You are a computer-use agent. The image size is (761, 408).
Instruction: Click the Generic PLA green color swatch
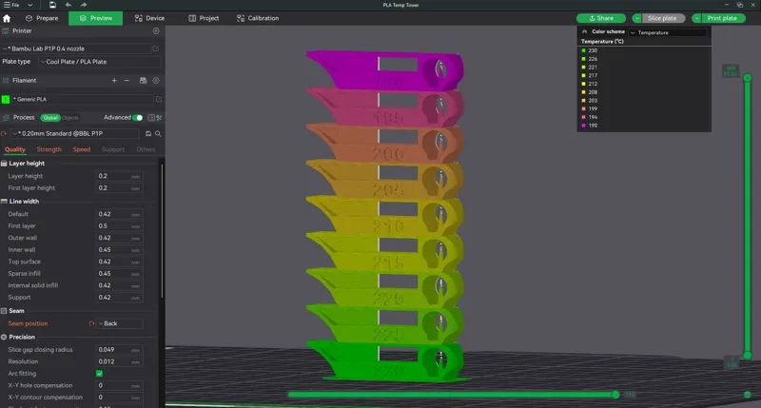point(6,99)
